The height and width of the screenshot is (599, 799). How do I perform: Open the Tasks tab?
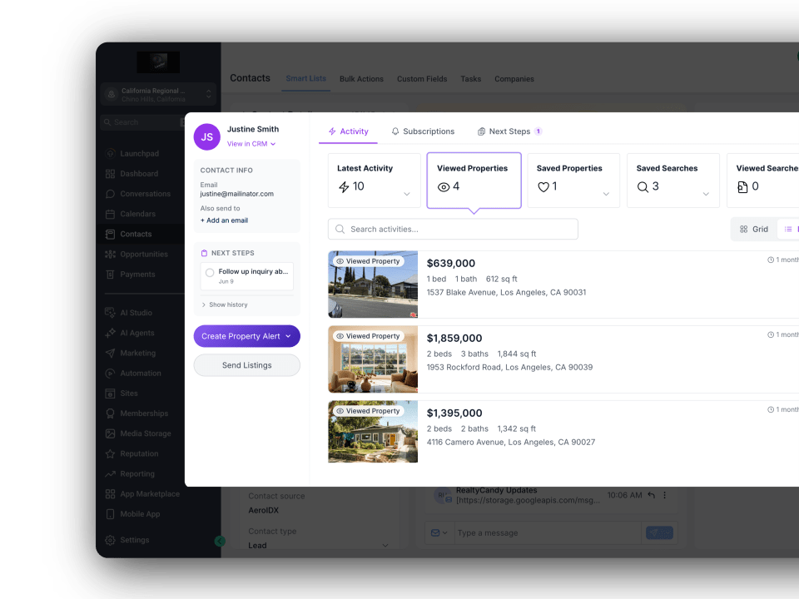(x=471, y=79)
